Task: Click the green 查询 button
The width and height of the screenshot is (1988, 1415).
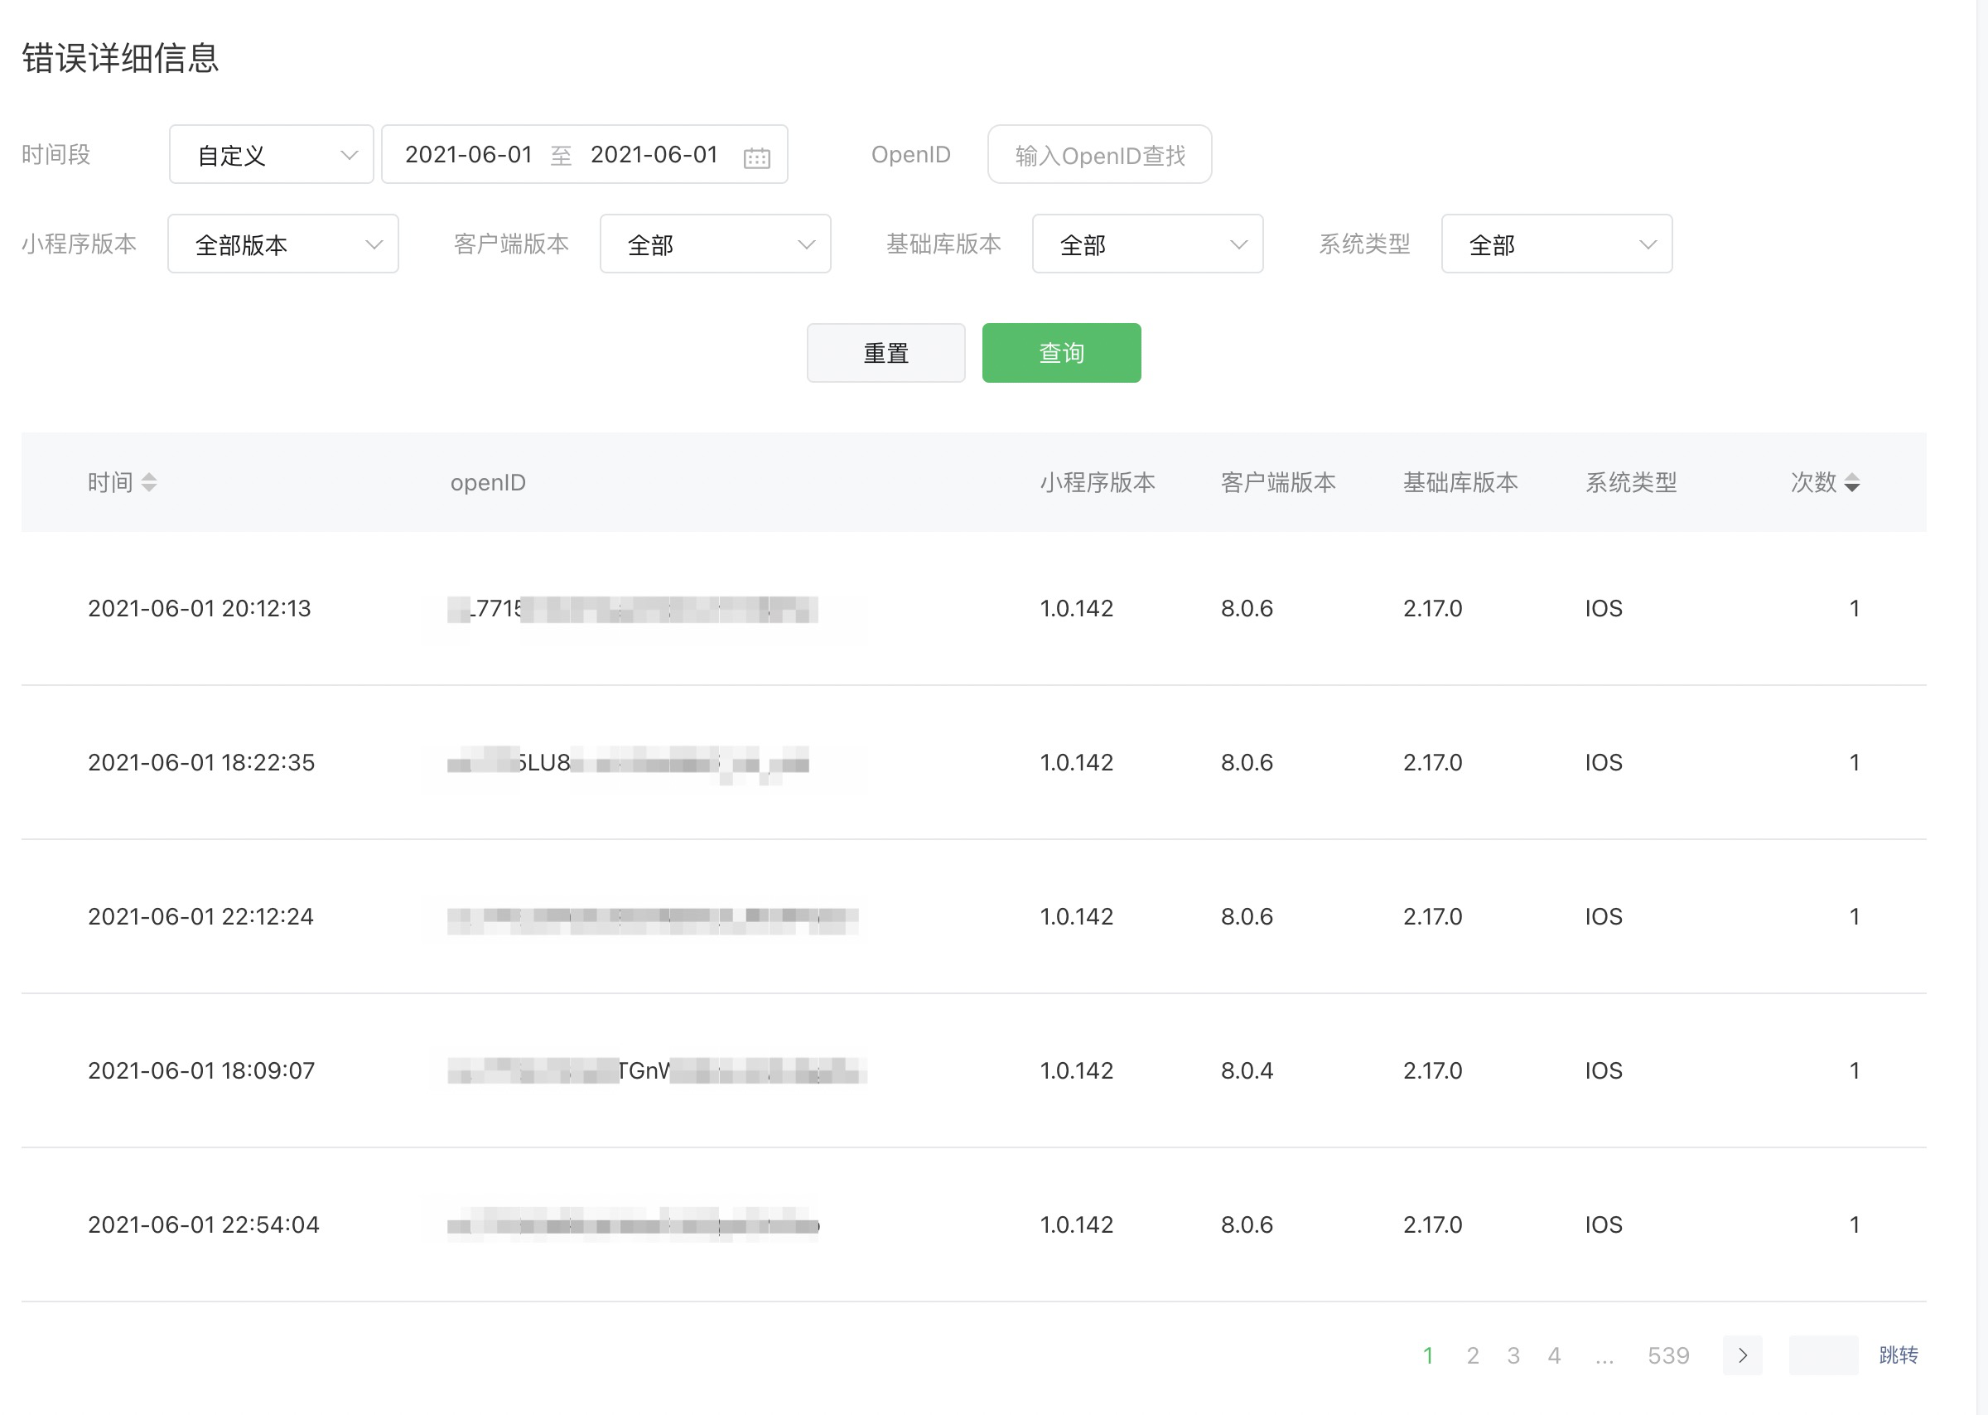Action: (x=1061, y=353)
